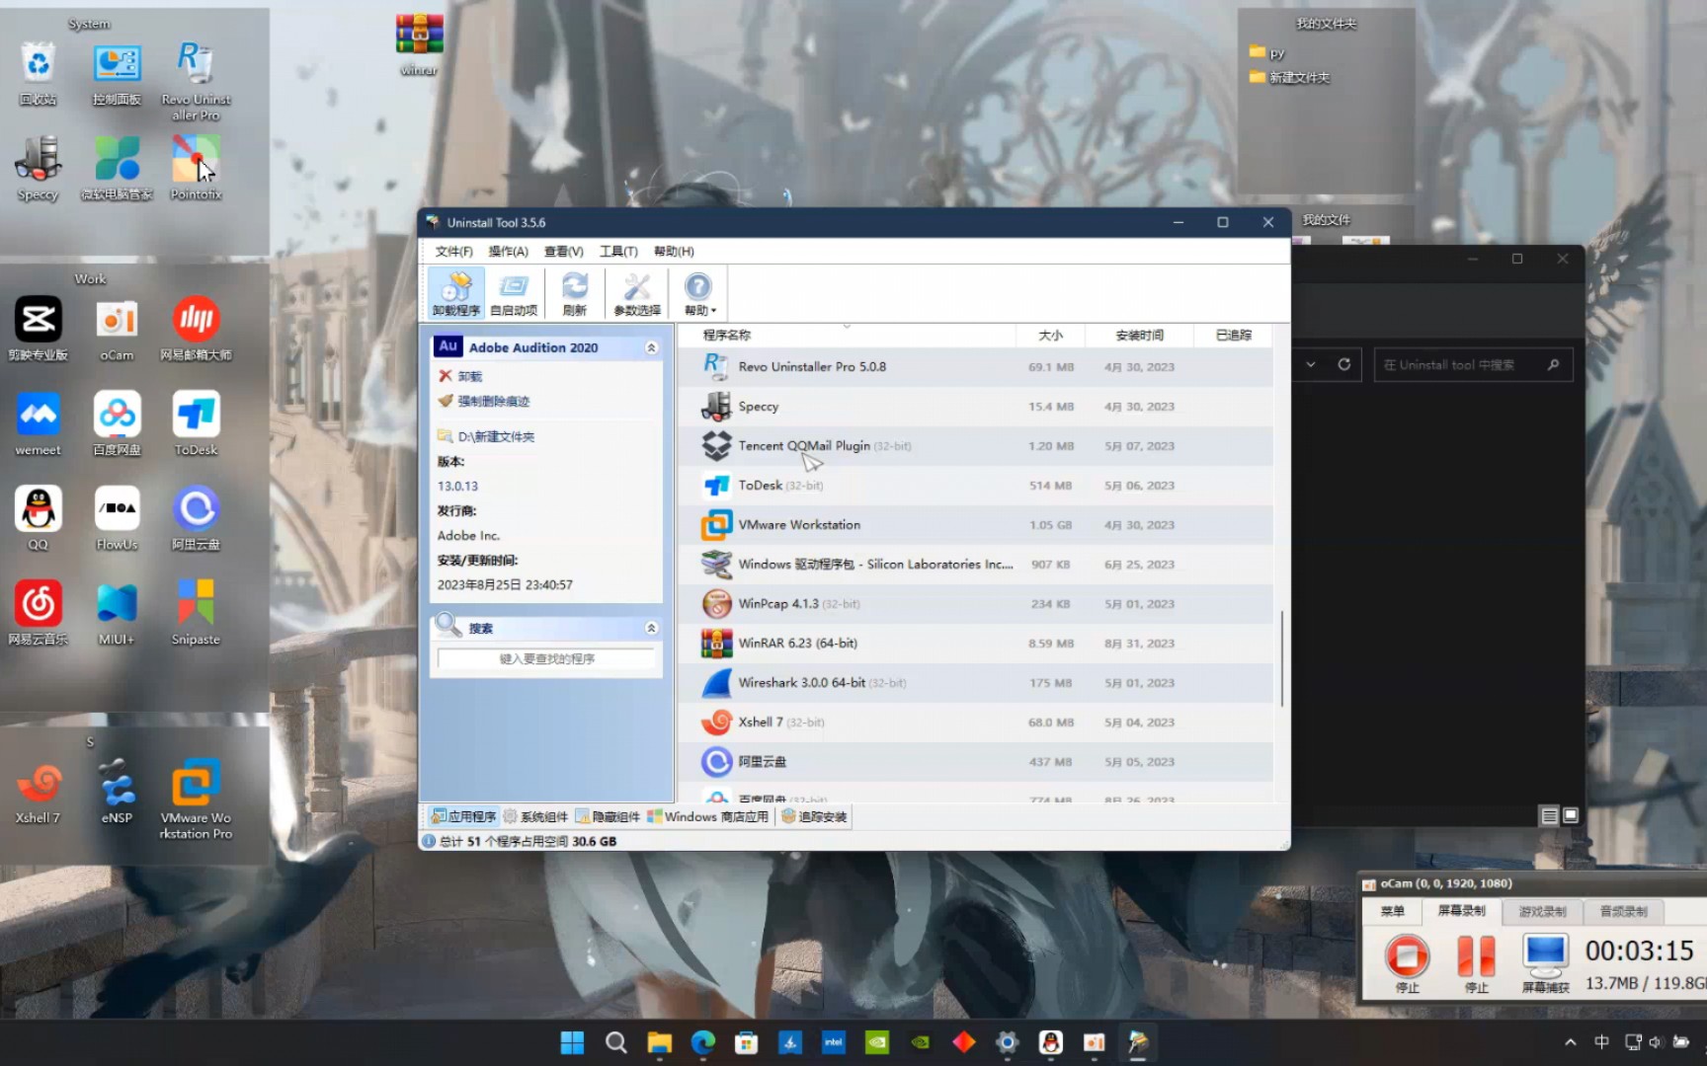Open the Help dropdown in toolbar
Viewport: 1707px width, 1066px height.
(x=699, y=293)
